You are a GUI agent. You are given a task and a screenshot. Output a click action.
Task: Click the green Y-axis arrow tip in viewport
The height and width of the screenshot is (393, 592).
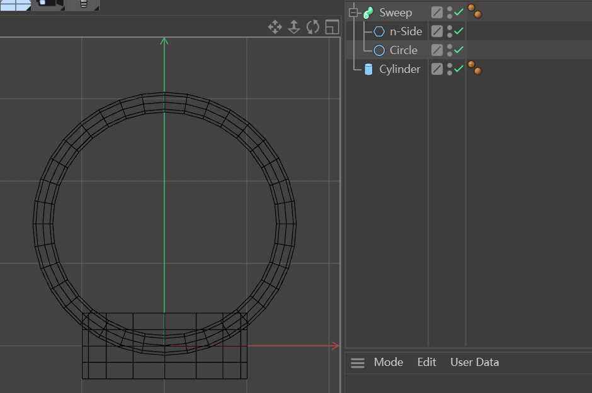coord(164,41)
